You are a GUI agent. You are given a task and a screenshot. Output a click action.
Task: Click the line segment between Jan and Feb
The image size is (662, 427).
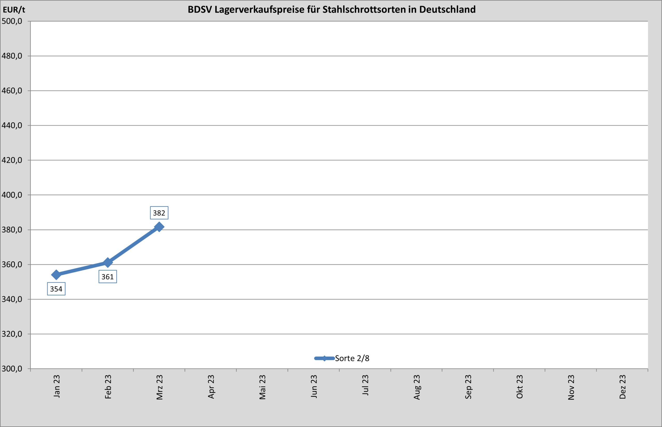(82, 269)
